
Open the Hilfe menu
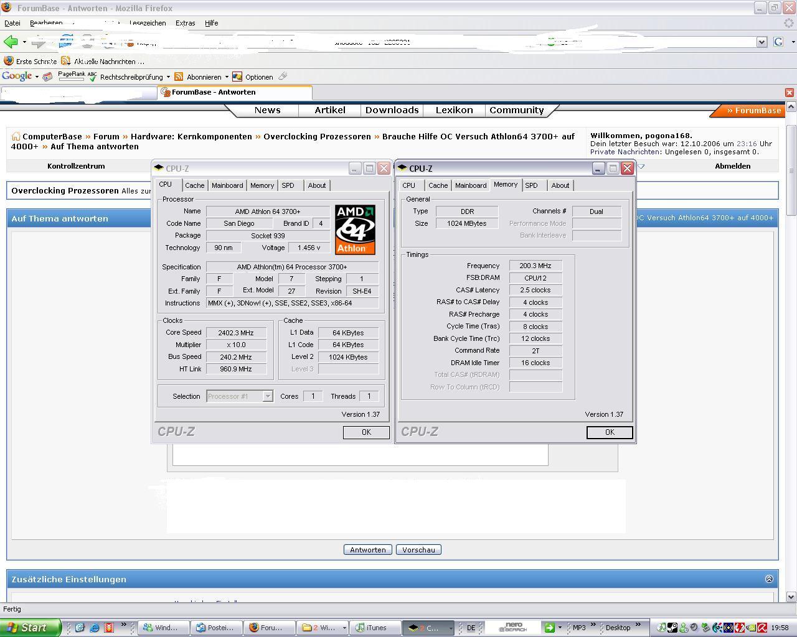(x=212, y=23)
